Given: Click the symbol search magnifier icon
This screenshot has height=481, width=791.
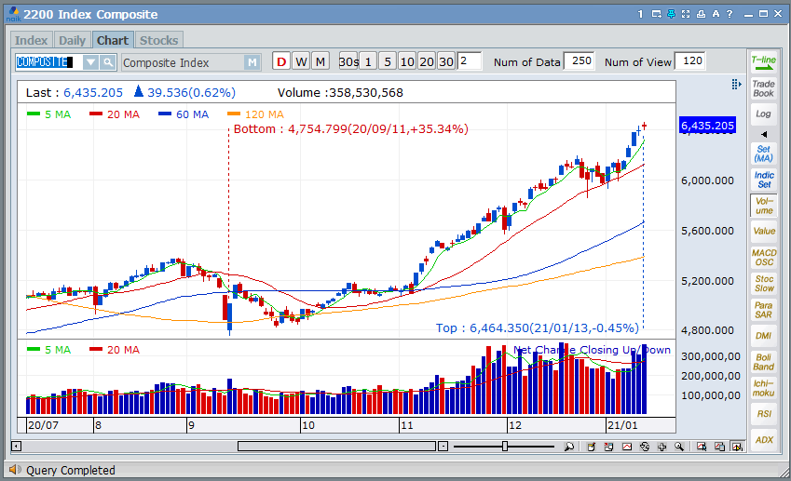Looking at the screenshot, I should pyautogui.click(x=108, y=62).
